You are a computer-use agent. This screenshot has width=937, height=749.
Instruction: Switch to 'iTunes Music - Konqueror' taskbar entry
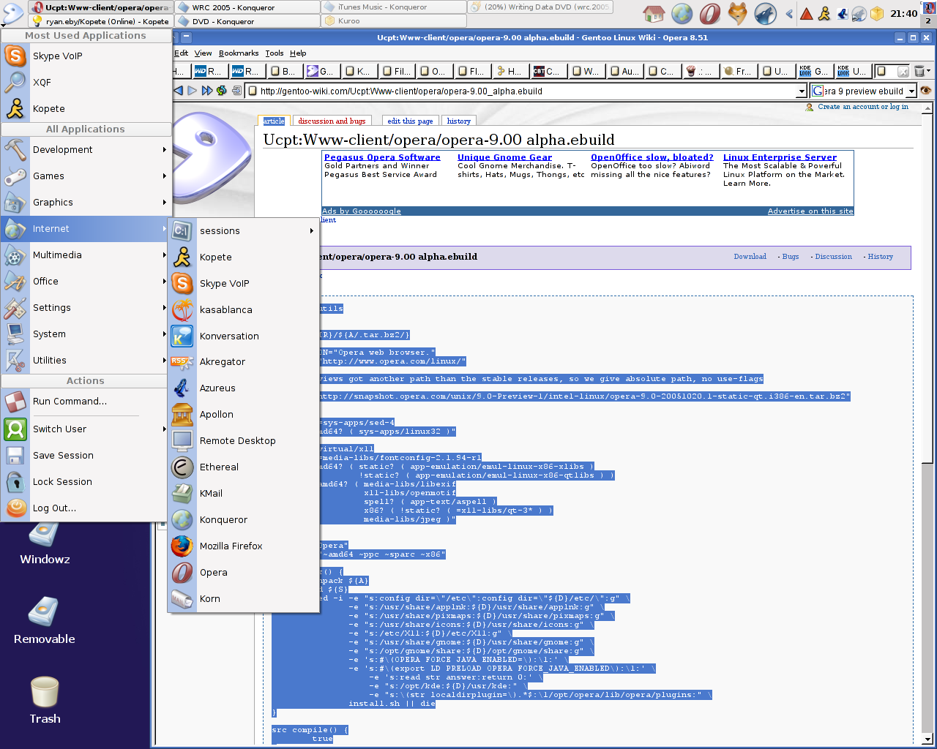tap(394, 7)
